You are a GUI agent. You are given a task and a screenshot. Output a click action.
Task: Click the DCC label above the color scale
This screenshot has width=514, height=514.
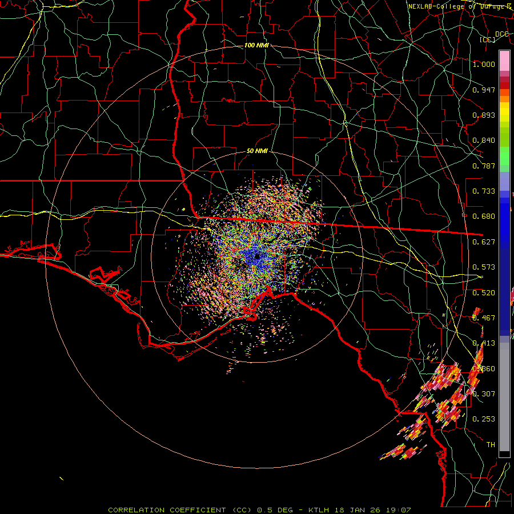pos(501,34)
